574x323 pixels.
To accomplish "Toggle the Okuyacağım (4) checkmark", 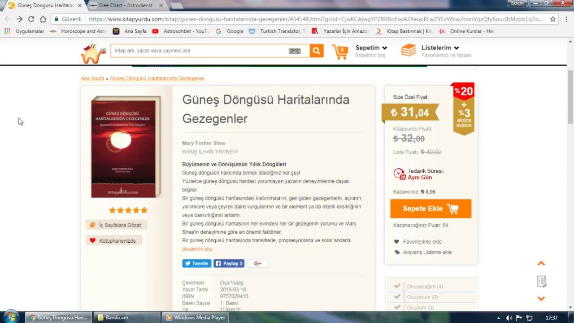I will click(397, 286).
